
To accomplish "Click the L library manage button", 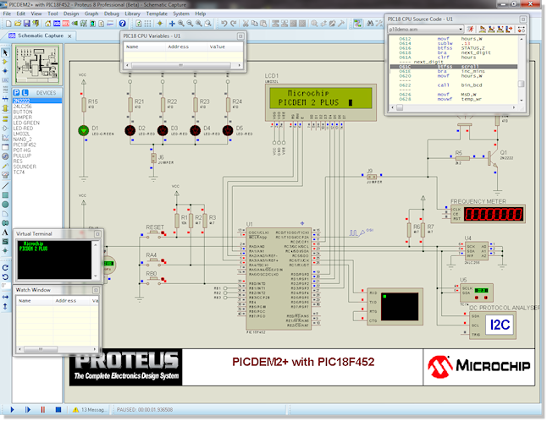I will pyautogui.click(x=25, y=93).
